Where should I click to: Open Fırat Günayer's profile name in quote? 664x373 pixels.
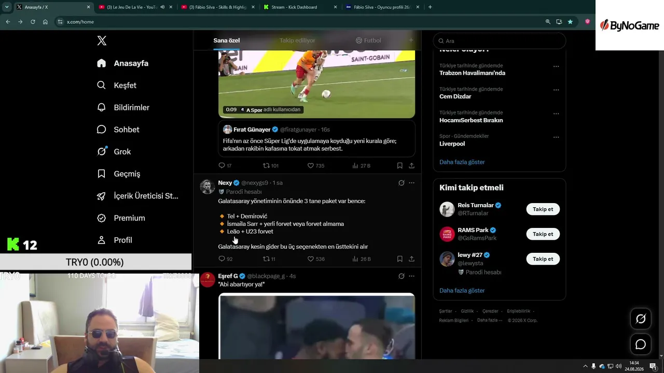tap(252, 130)
